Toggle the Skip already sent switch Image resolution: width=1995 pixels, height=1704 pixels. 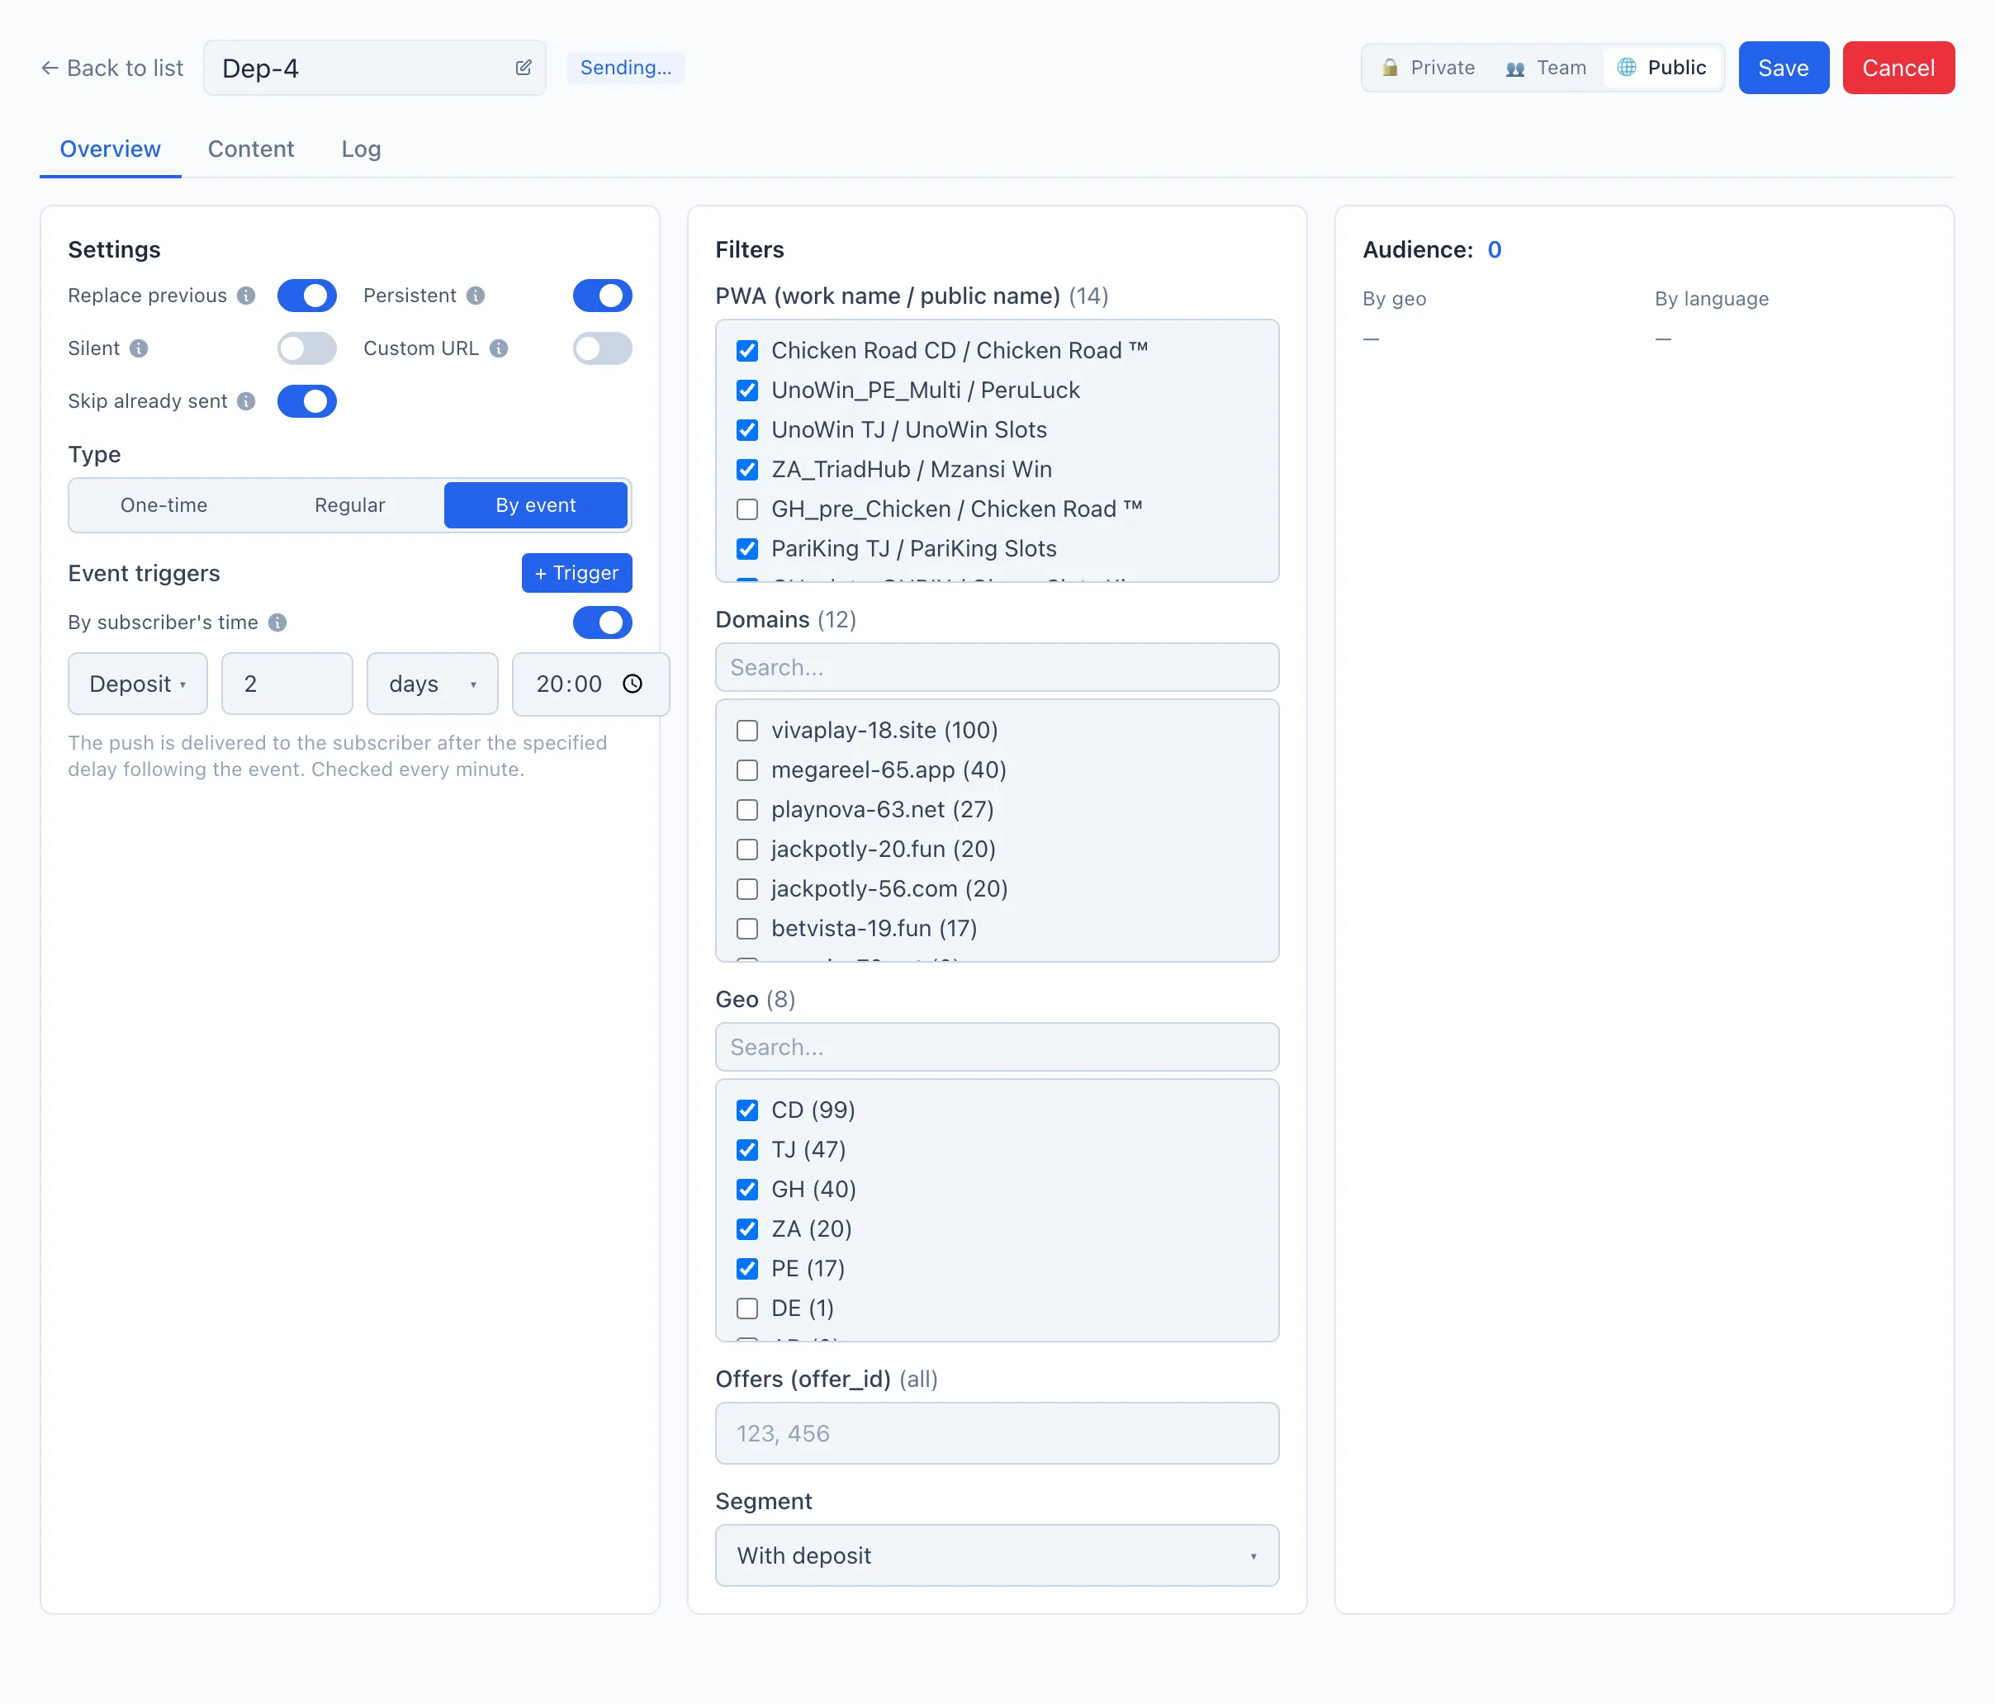[x=307, y=401]
